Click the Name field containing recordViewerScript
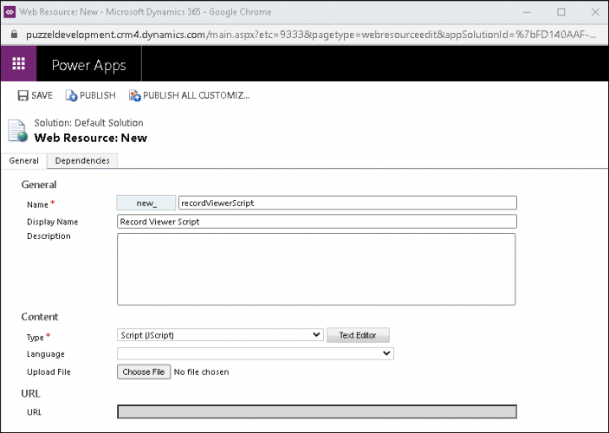The height and width of the screenshot is (433, 609). [x=347, y=203]
